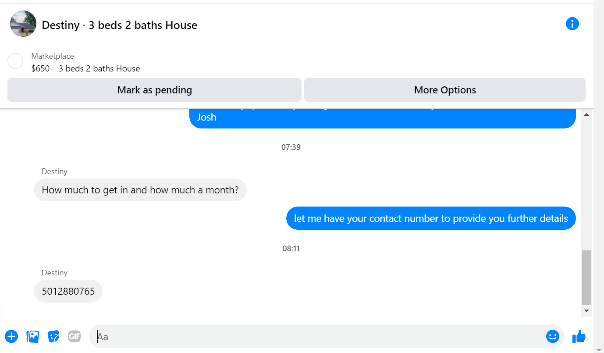Click the chat scrollbar up arrow
This screenshot has width=604, height=353.
[586, 114]
